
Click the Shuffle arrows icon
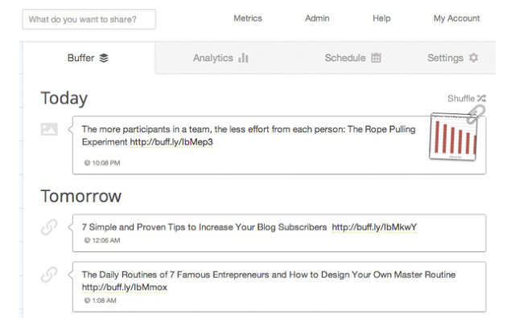(x=481, y=98)
